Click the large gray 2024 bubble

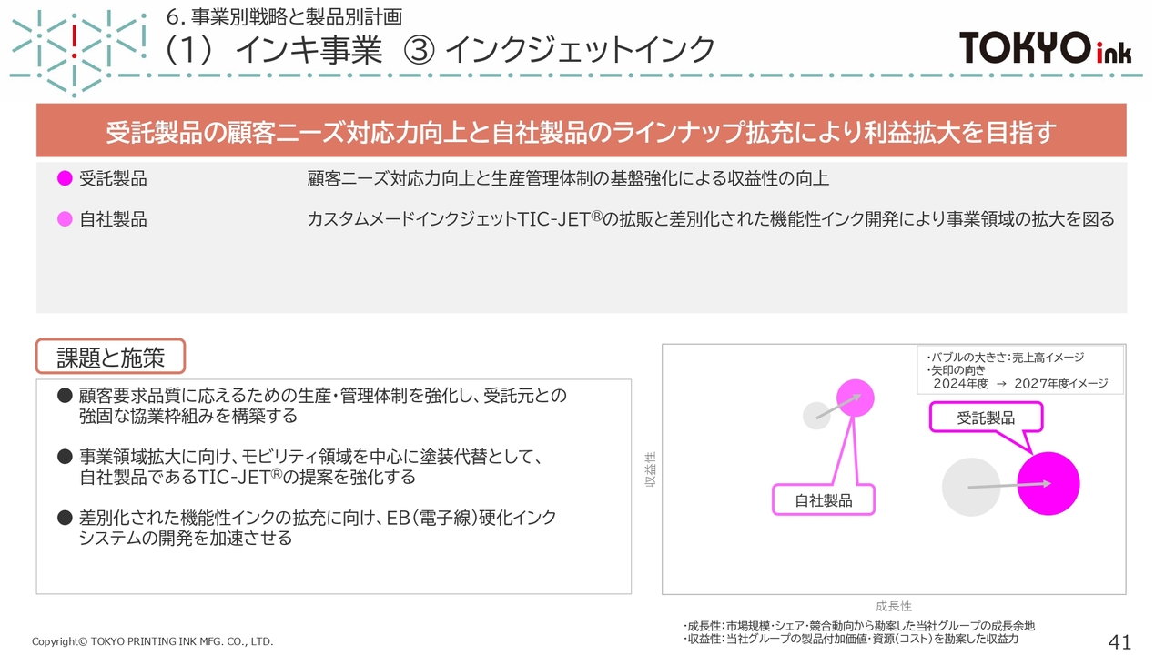[x=972, y=488]
